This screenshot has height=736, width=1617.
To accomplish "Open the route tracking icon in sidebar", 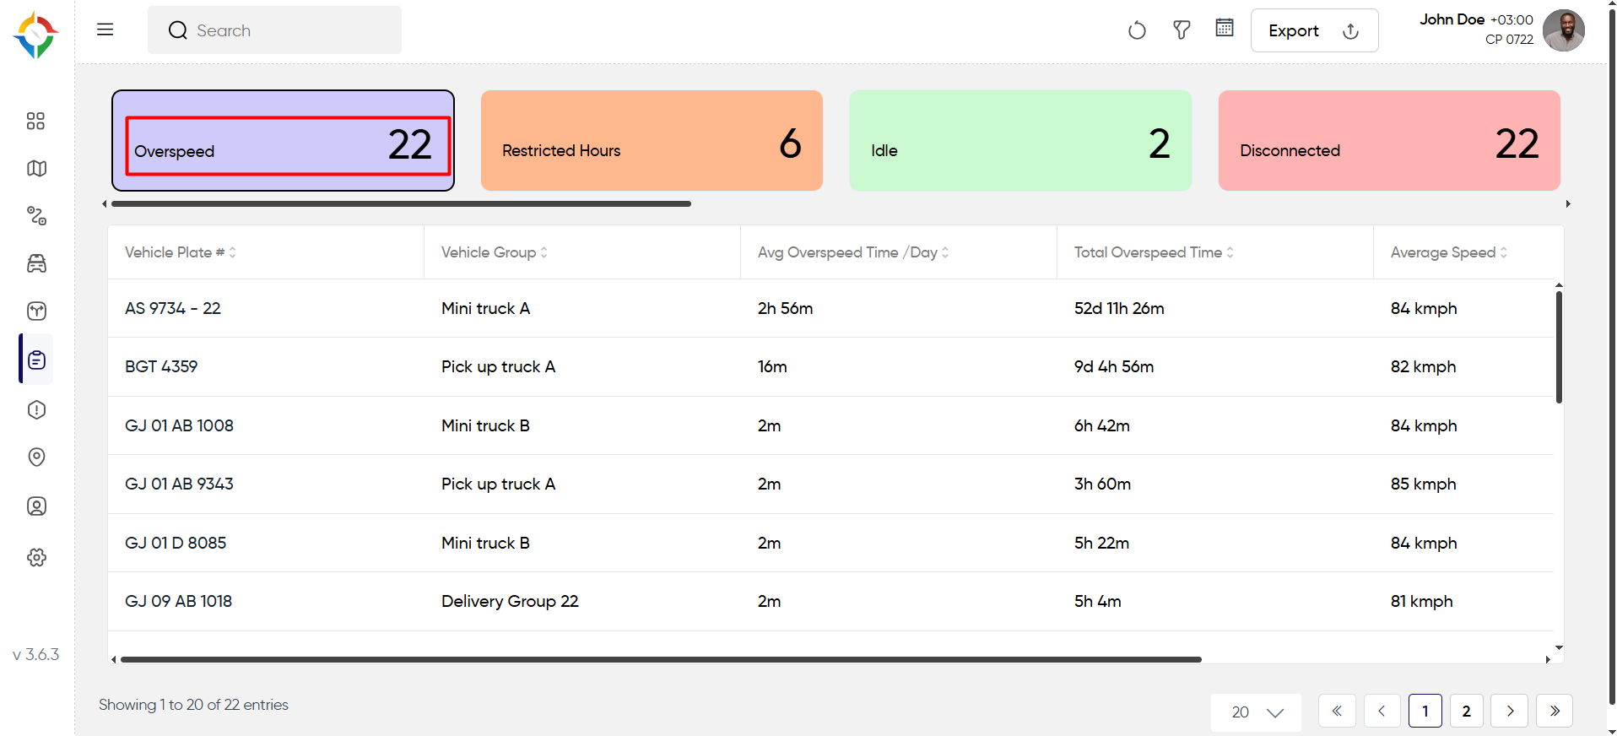I will 36,216.
